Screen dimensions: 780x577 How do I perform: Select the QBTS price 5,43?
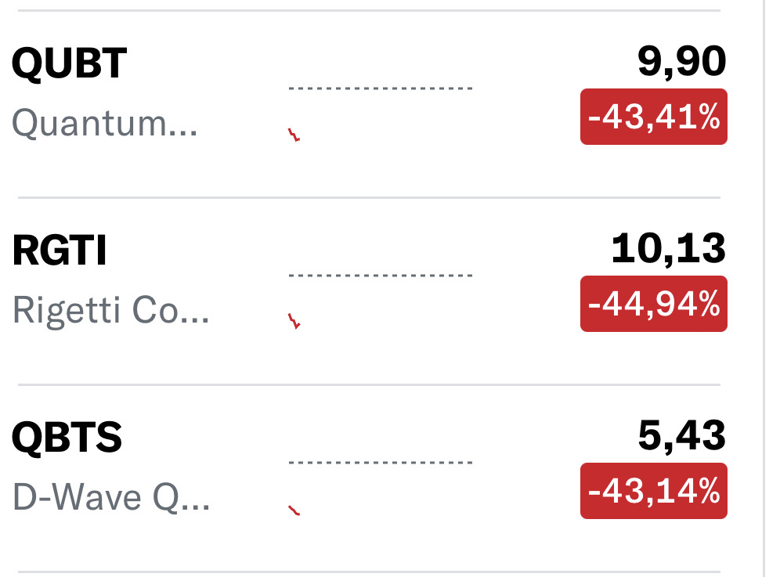pyautogui.click(x=682, y=437)
